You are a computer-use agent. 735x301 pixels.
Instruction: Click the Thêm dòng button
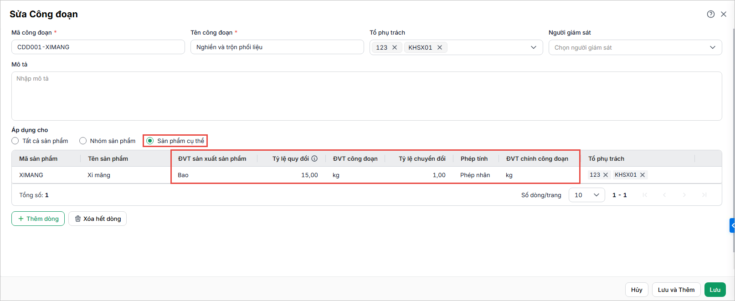tap(38, 219)
